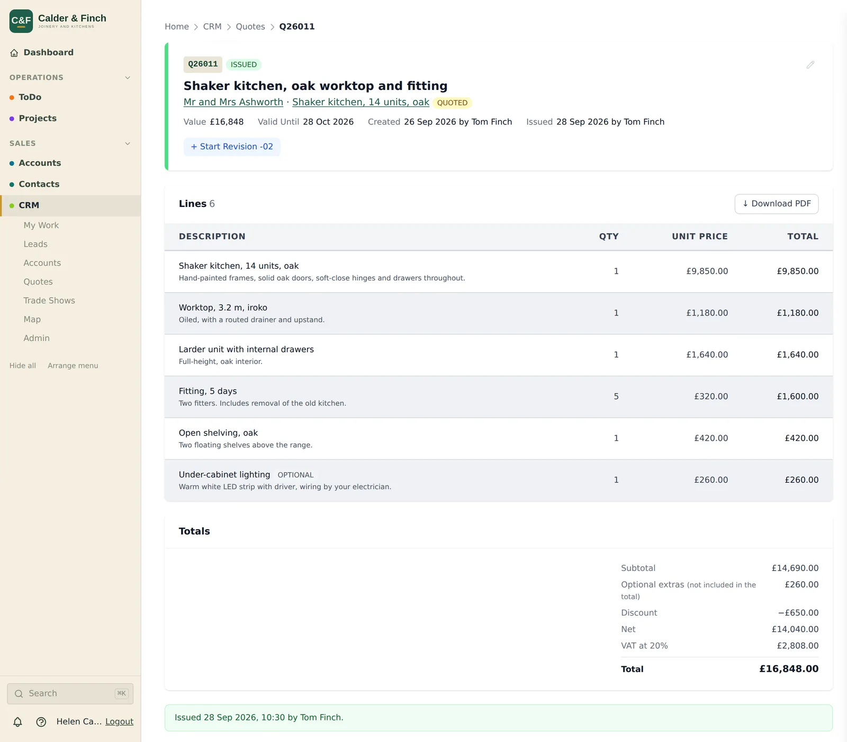Start Revision -02
The image size is (847, 742).
pyautogui.click(x=232, y=147)
